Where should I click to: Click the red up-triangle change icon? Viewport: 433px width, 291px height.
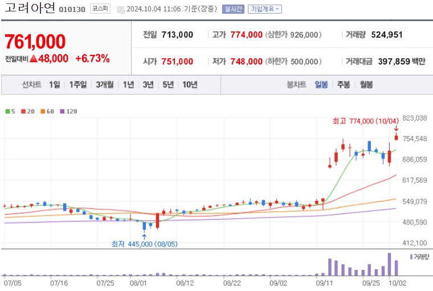click(34, 59)
